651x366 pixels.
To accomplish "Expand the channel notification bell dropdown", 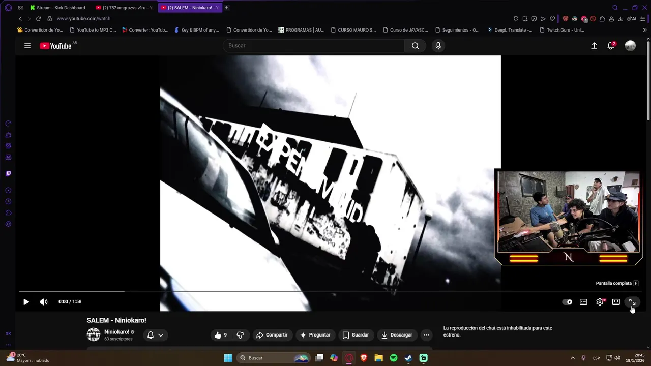I will coord(155,335).
